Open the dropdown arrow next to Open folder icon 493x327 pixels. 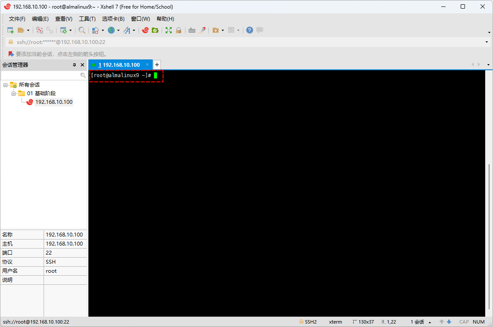pyautogui.click(x=28, y=30)
